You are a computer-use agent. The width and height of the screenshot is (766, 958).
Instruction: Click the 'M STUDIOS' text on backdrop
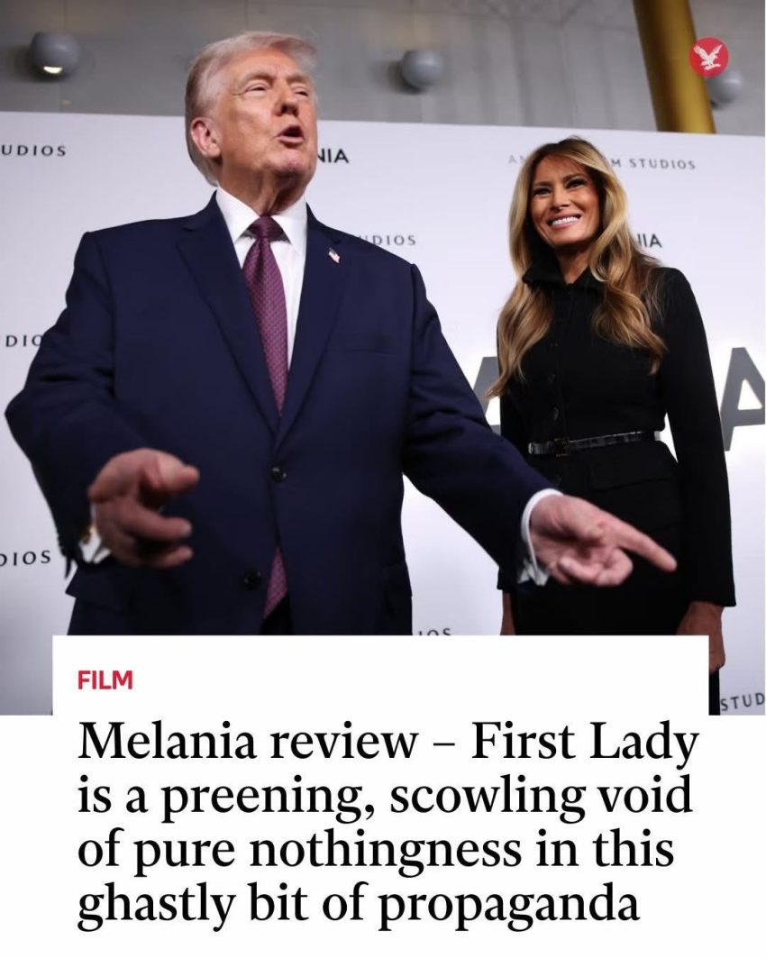(x=654, y=164)
